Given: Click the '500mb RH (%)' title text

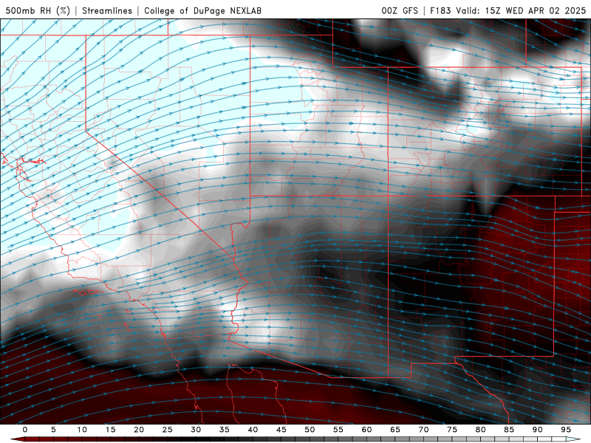Looking at the screenshot, I should [x=38, y=10].
